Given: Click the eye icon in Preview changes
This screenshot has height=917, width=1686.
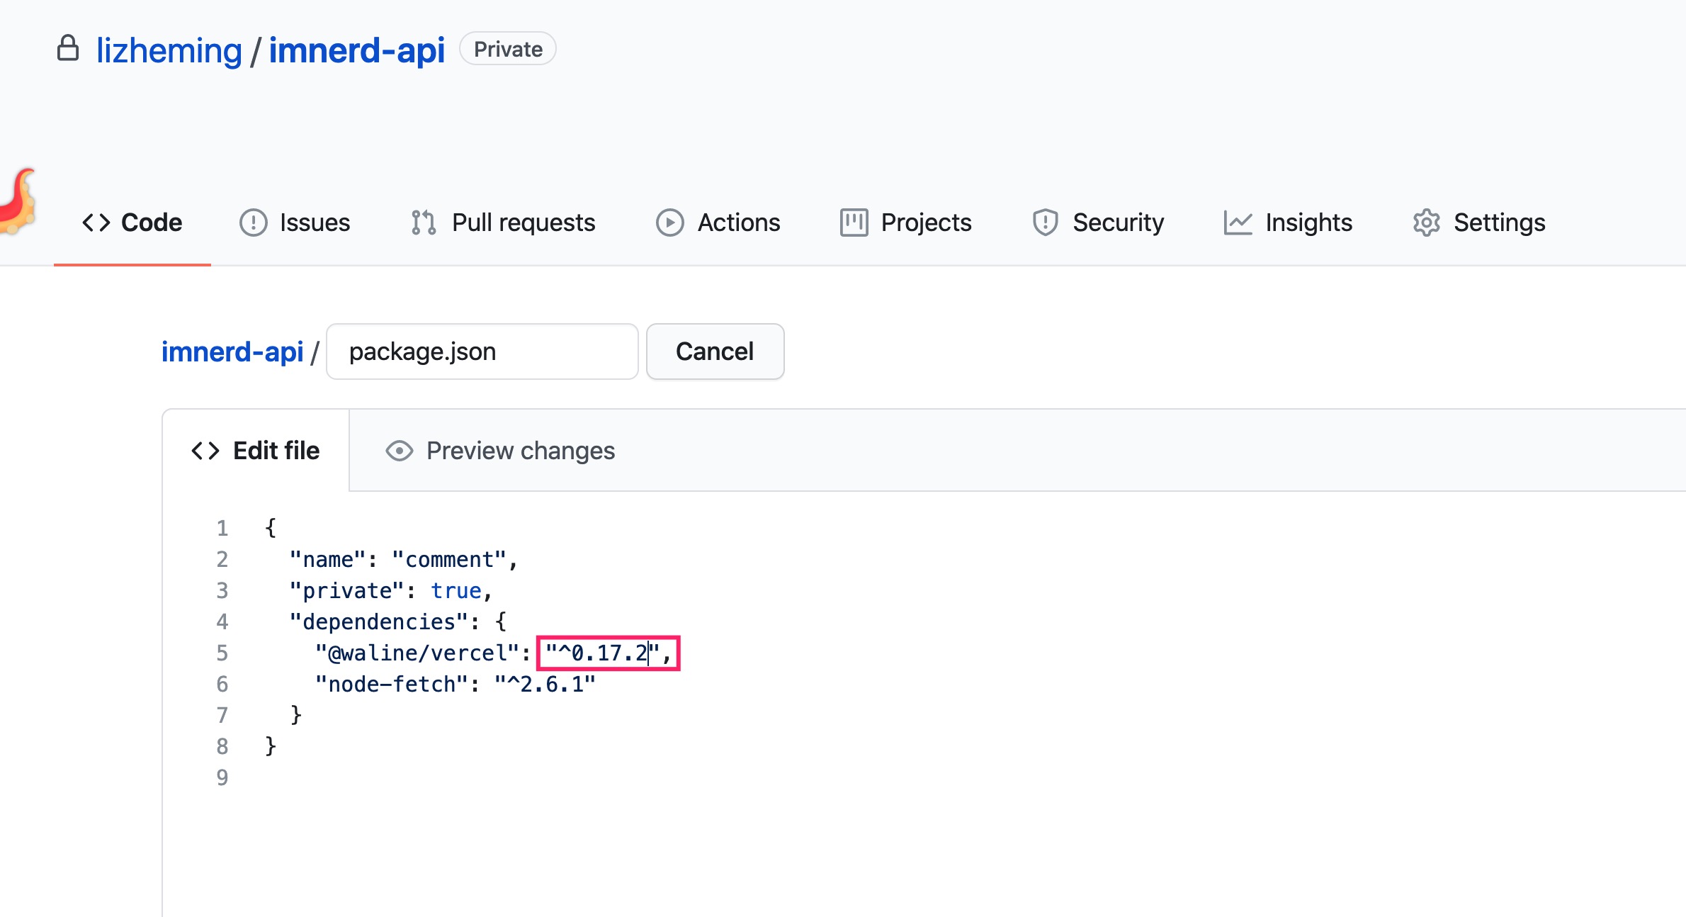Looking at the screenshot, I should [x=400, y=451].
